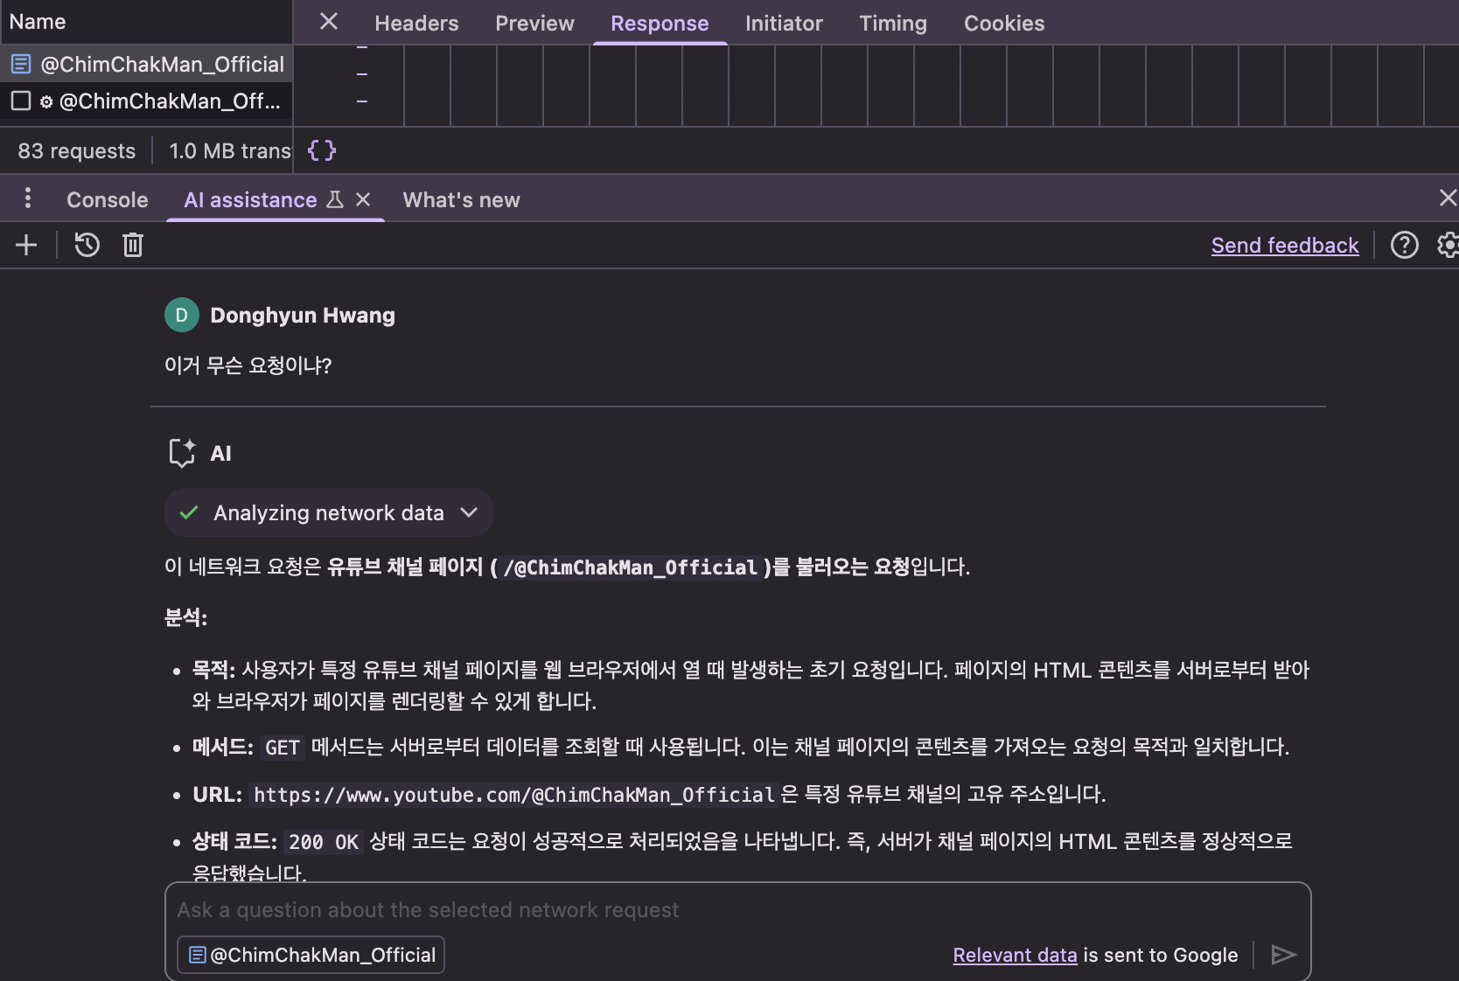Click the 83 requests status text
This screenshot has height=981, width=1459.
pos(77,151)
